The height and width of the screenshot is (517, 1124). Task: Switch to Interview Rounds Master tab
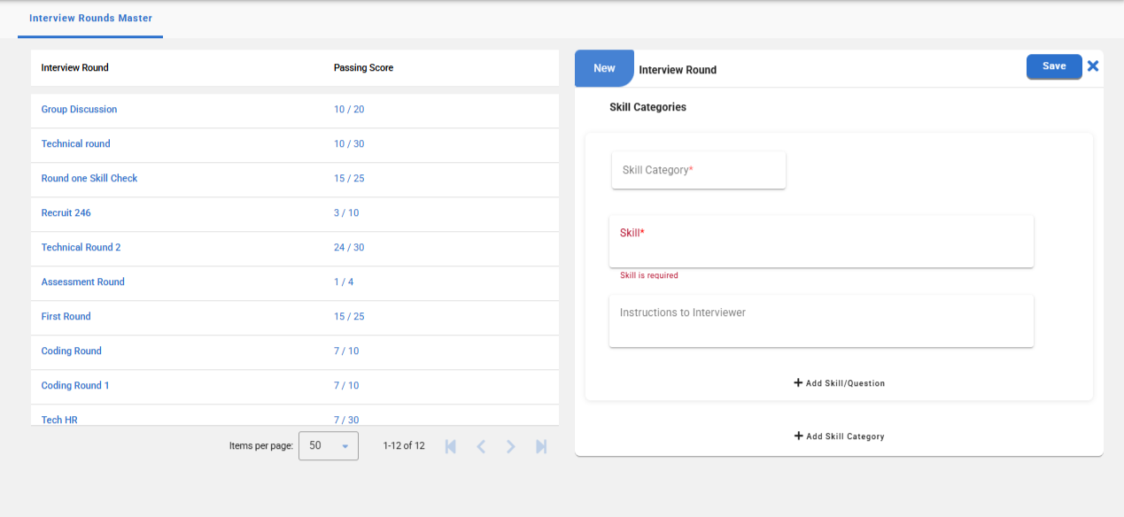90,19
